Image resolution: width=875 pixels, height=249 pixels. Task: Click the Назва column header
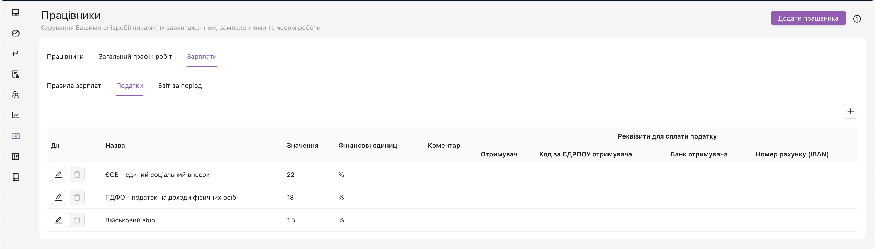pos(115,146)
